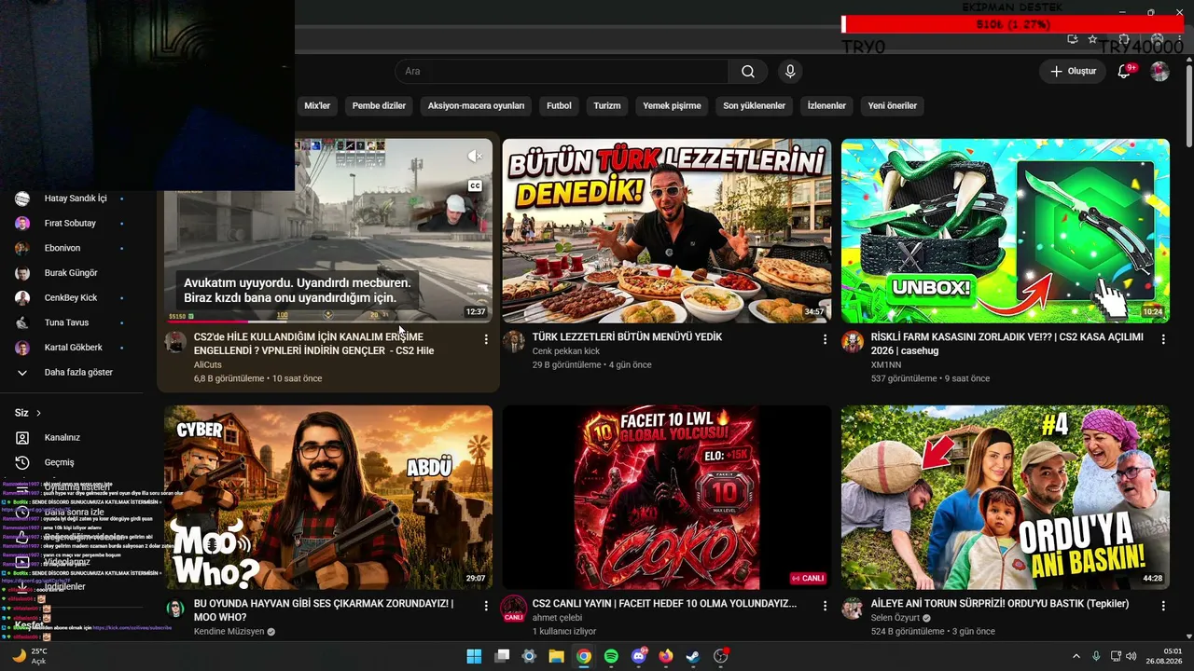Open the 25°C weather widget
Image resolution: width=1194 pixels, height=671 pixels.
click(x=29, y=656)
